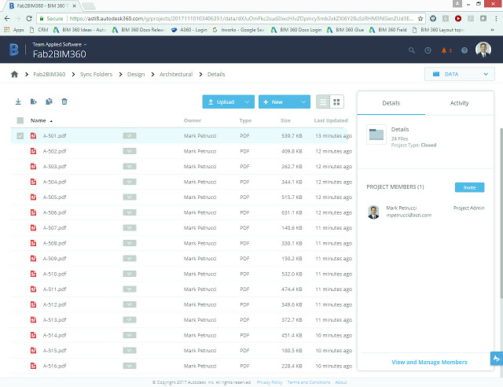503x387 pixels.
Task: Switch to grid view icon
Action: coord(337,102)
